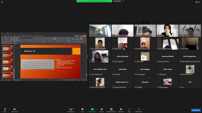The image size is (202, 113).
Task: Select Dewinta Meisha's video tile
Action: tap(168, 56)
